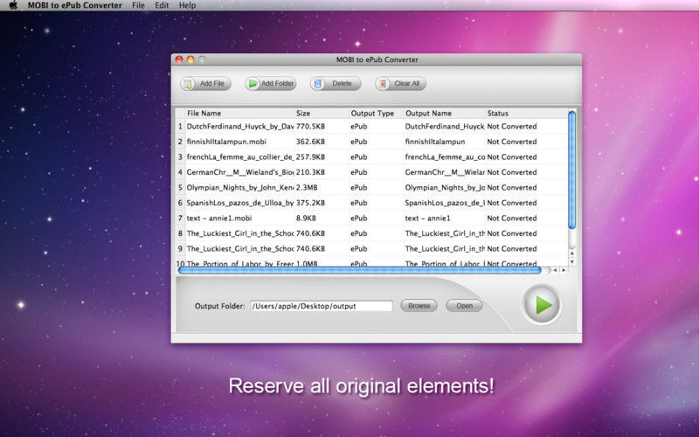Screen dimensions: 699x437
Task: Click the Output Type column header
Action: point(377,114)
